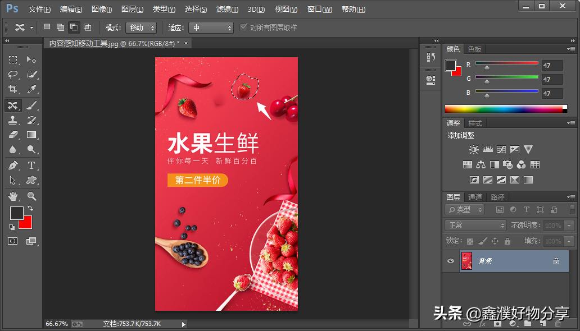Image resolution: width=580 pixels, height=331 pixels.
Task: Enable Sample All Layers checkbox
Action: [x=244, y=27]
